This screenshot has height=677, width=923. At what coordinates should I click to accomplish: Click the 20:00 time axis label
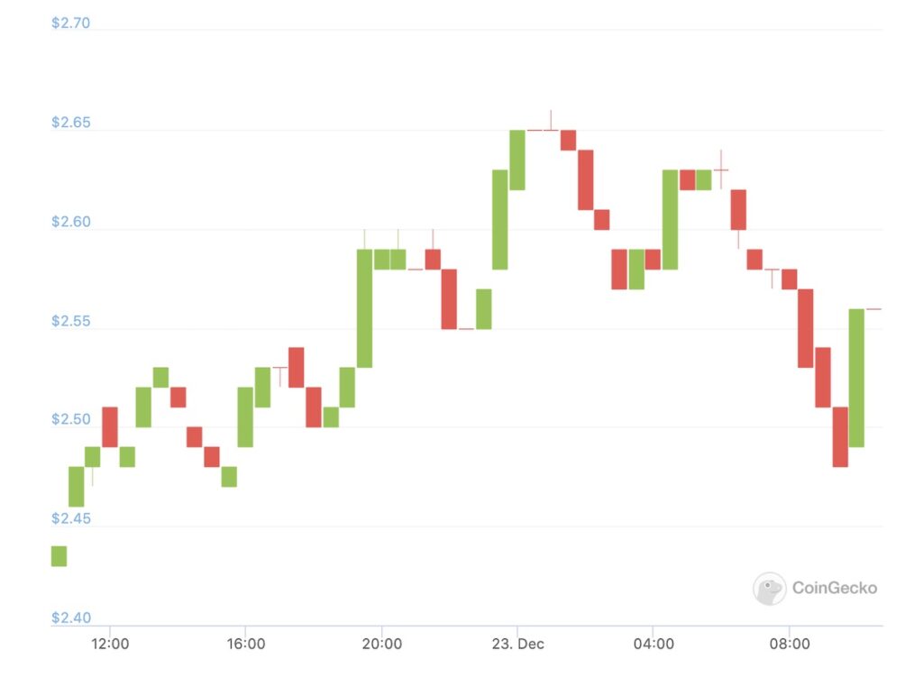click(x=381, y=645)
